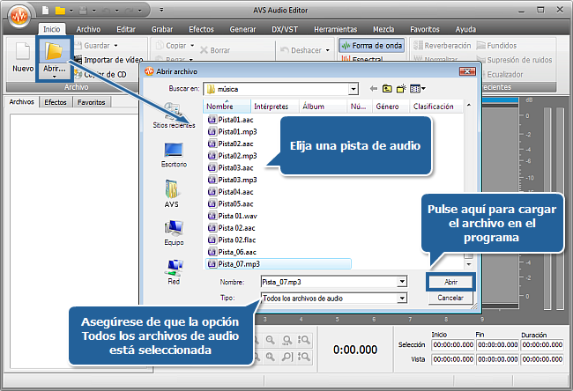Open the view menu icon in dialog

click(x=417, y=89)
